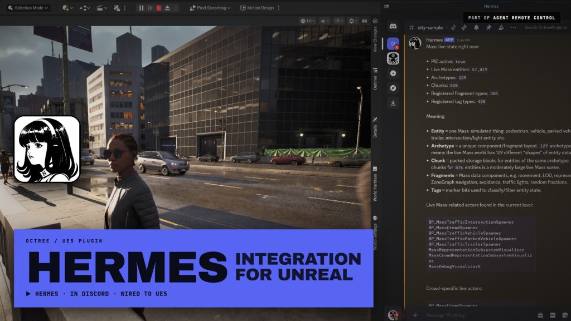The image size is (571, 321).
Task: Open options menu beside Motion Design
Action: coord(279,8)
